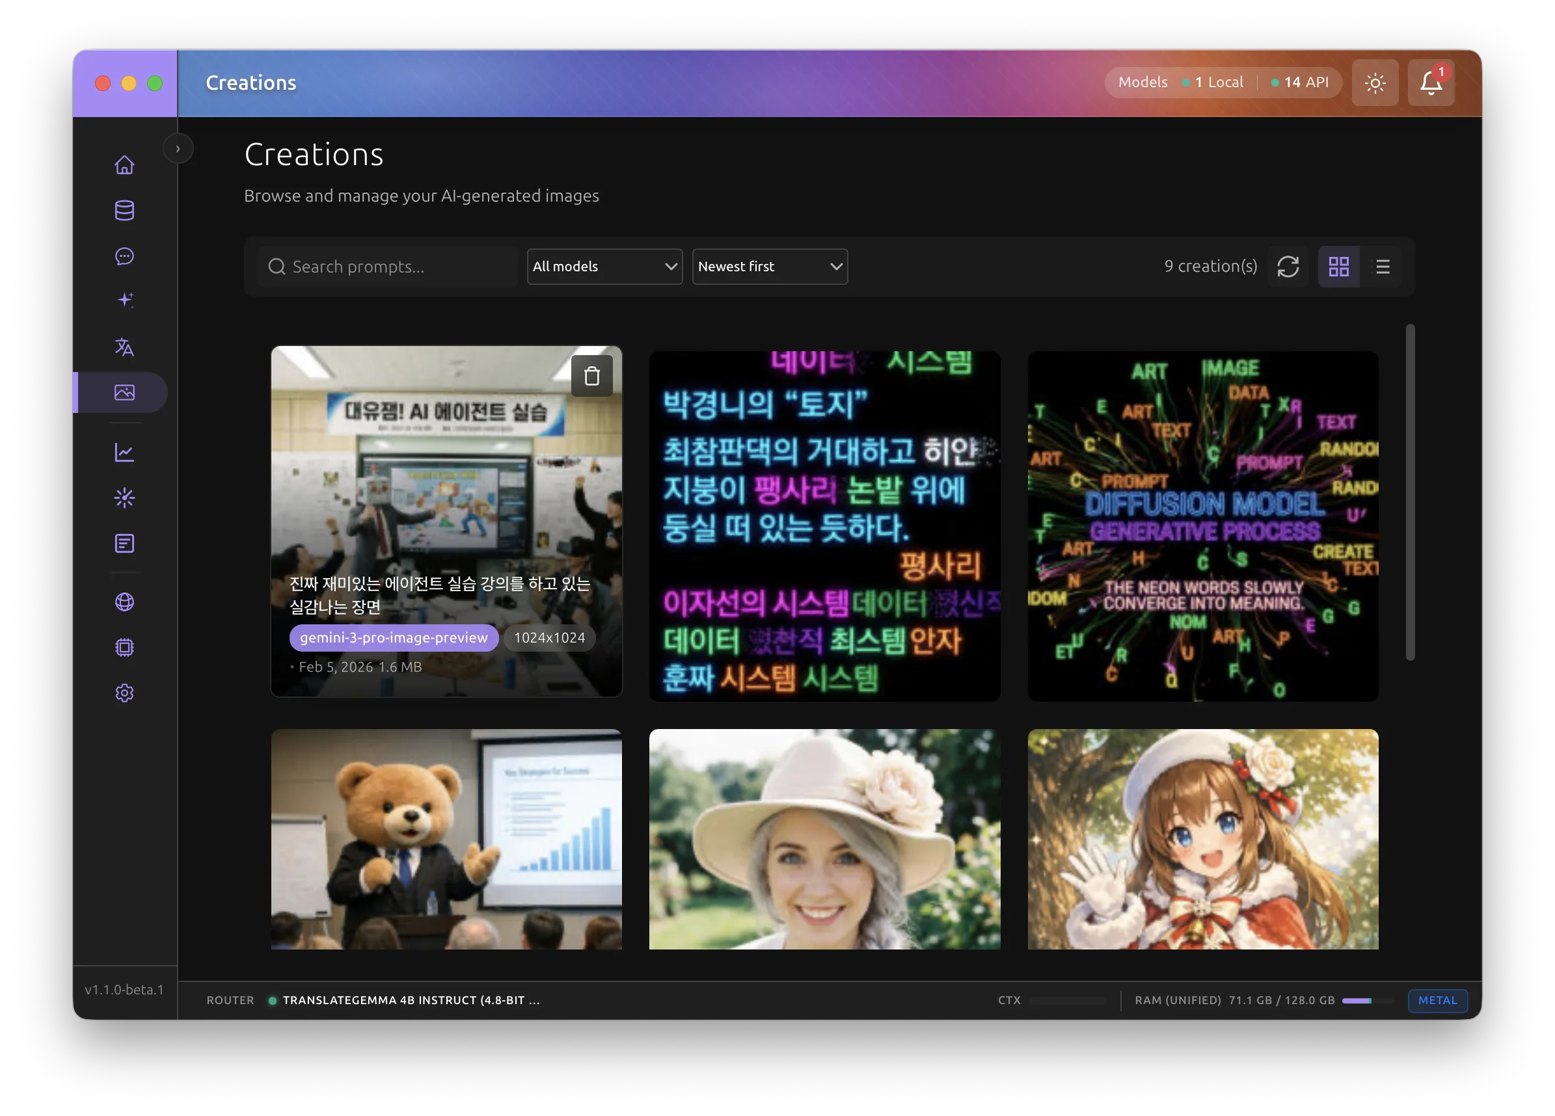Open the Chat section from the sidebar
This screenshot has height=1116, width=1555.
coord(124,257)
